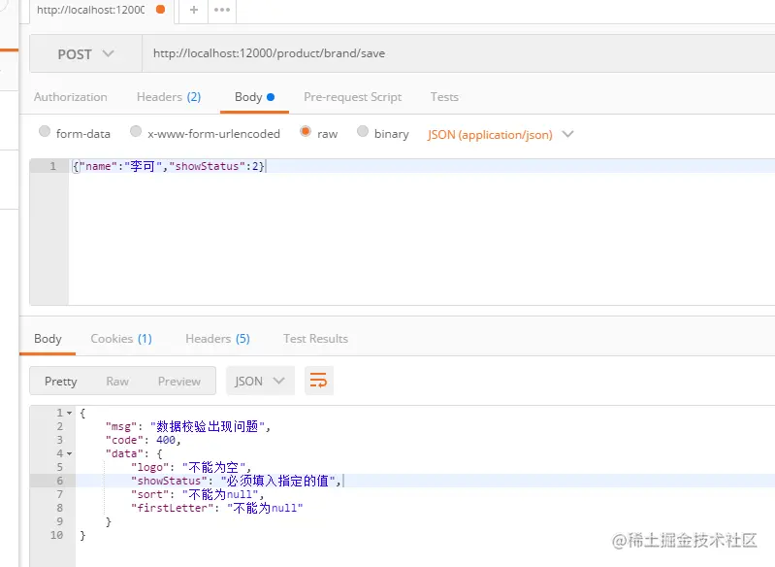Image resolution: width=775 pixels, height=567 pixels.
Task: Switch response view to Raw
Action: coord(117,382)
